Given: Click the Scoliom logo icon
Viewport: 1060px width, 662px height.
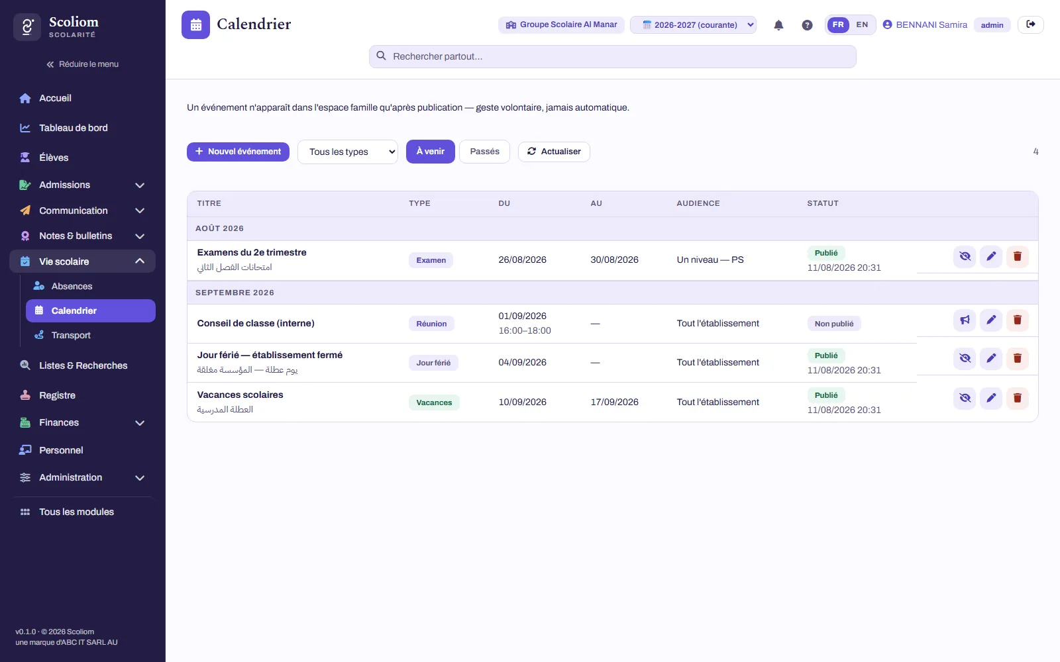Looking at the screenshot, I should (x=27, y=27).
